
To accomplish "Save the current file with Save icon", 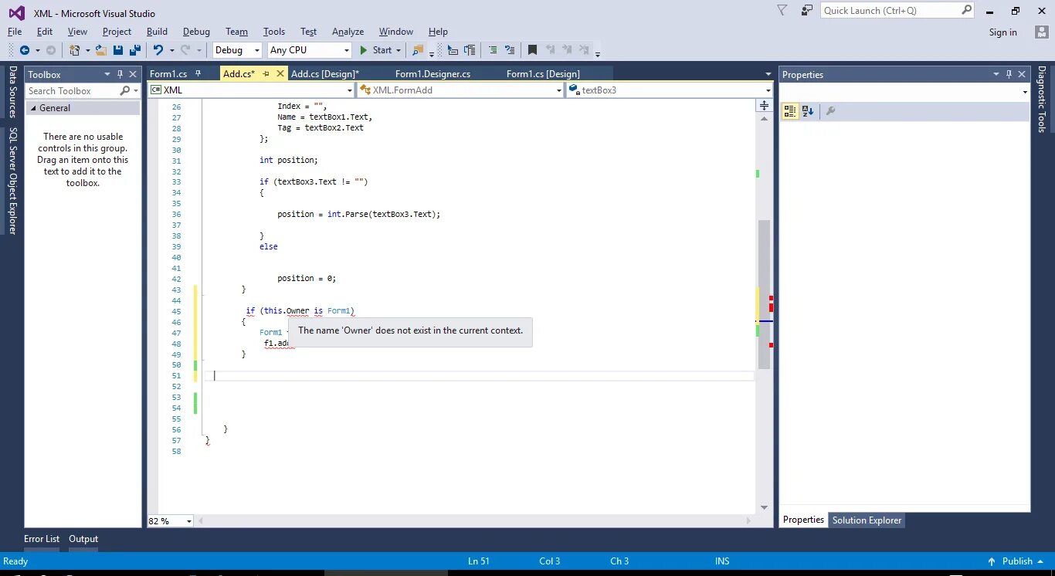I will pos(118,50).
